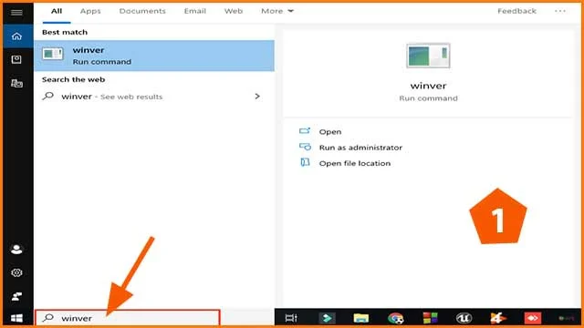This screenshot has height=328, width=584.
Task: Click winver See web results
Action: pos(154,97)
